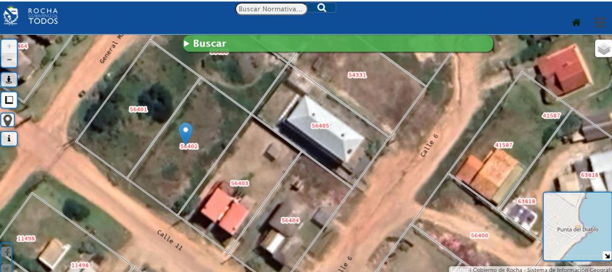Collapse the minimap with the arrow
The width and height of the screenshot is (612, 272).
pyautogui.click(x=607, y=256)
